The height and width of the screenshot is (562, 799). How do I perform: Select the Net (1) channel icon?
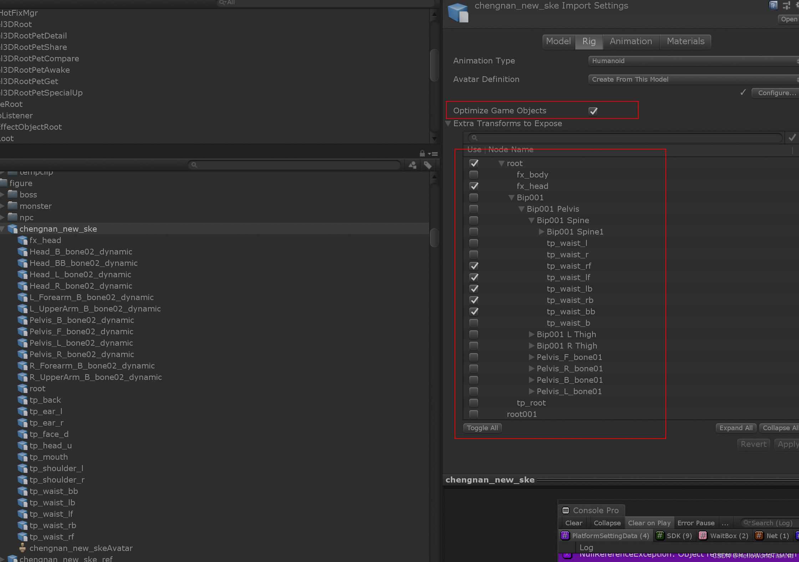pos(759,536)
